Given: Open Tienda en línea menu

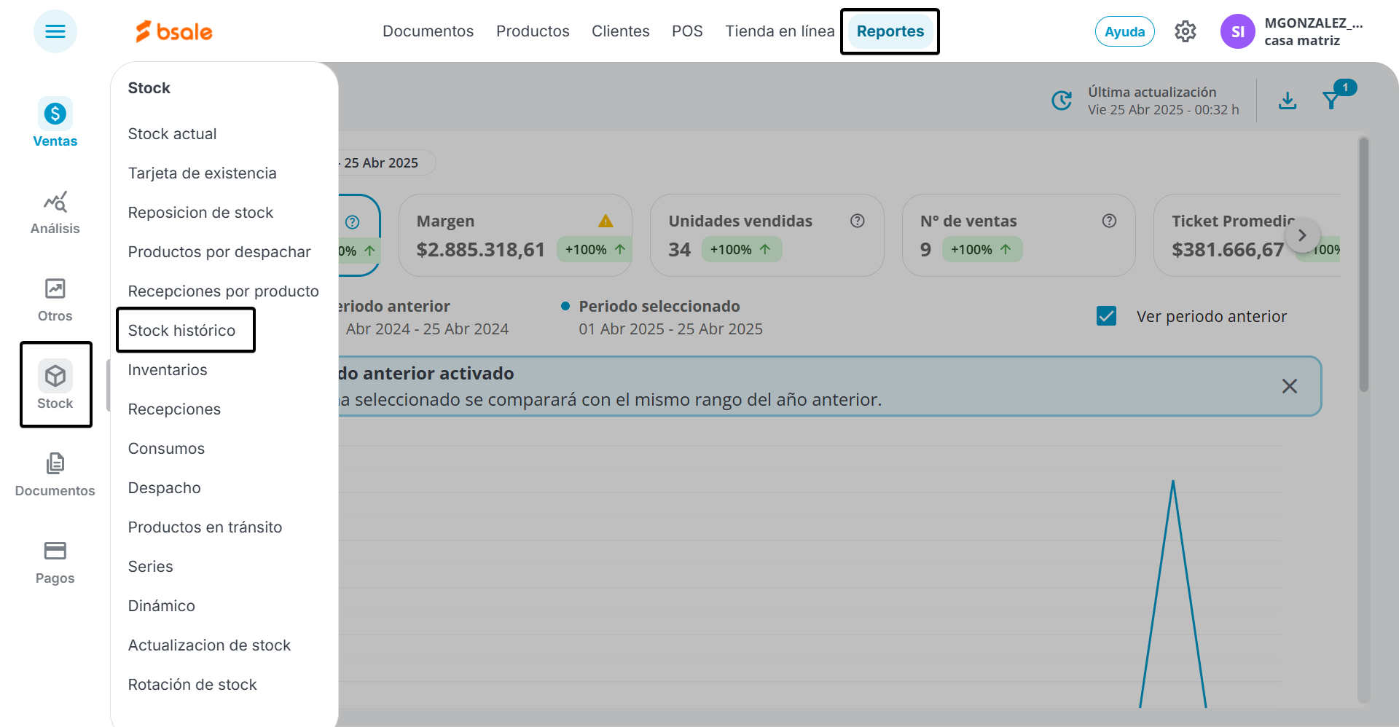Looking at the screenshot, I should 780,31.
